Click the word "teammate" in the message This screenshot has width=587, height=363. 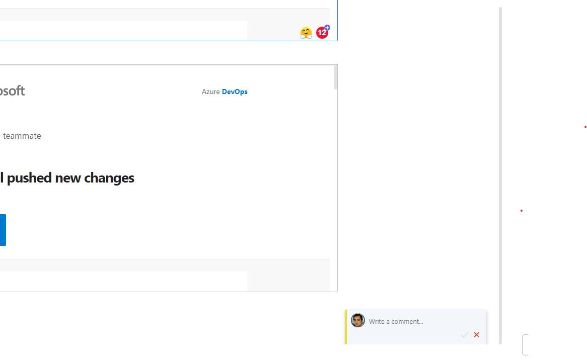tap(22, 136)
